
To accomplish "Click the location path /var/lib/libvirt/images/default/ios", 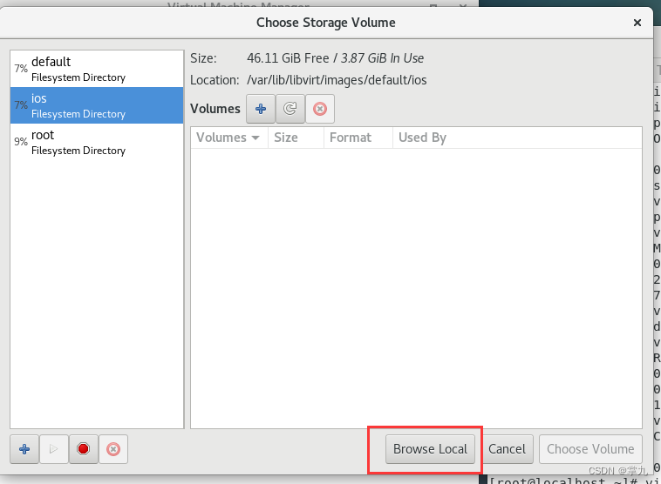I will pyautogui.click(x=337, y=80).
